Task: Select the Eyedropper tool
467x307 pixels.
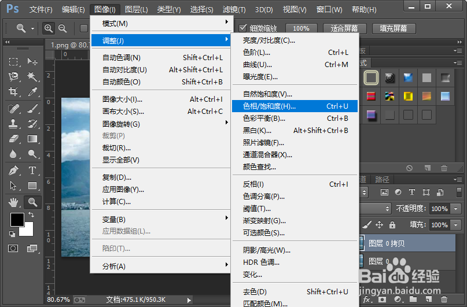Action: [x=32, y=91]
